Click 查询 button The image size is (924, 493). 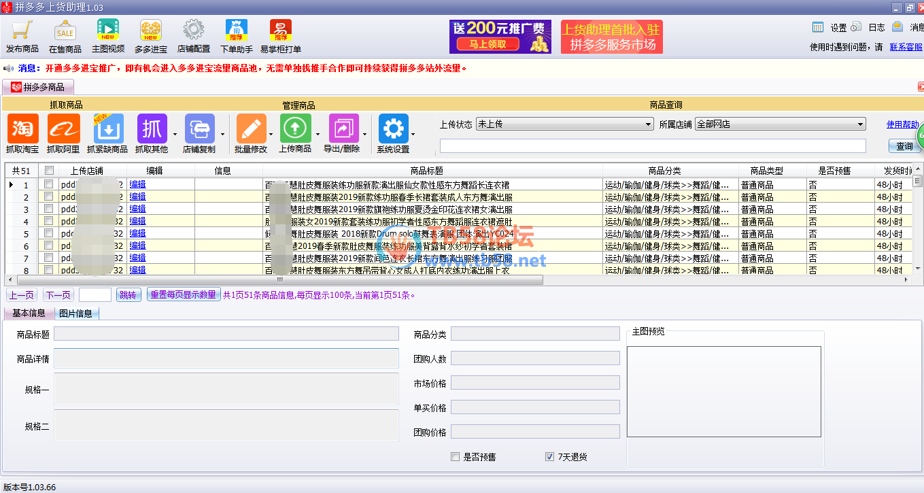(x=904, y=146)
